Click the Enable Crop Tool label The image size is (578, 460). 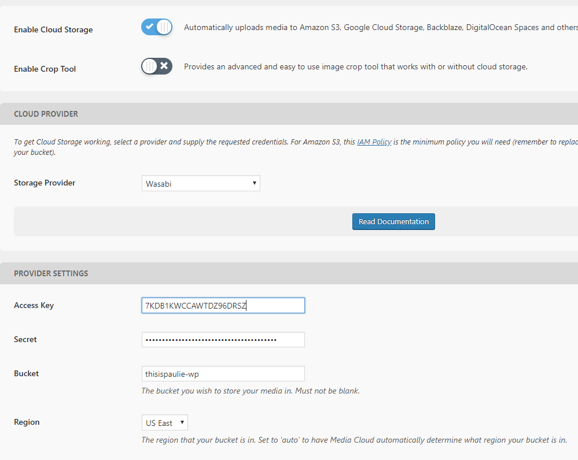45,69
